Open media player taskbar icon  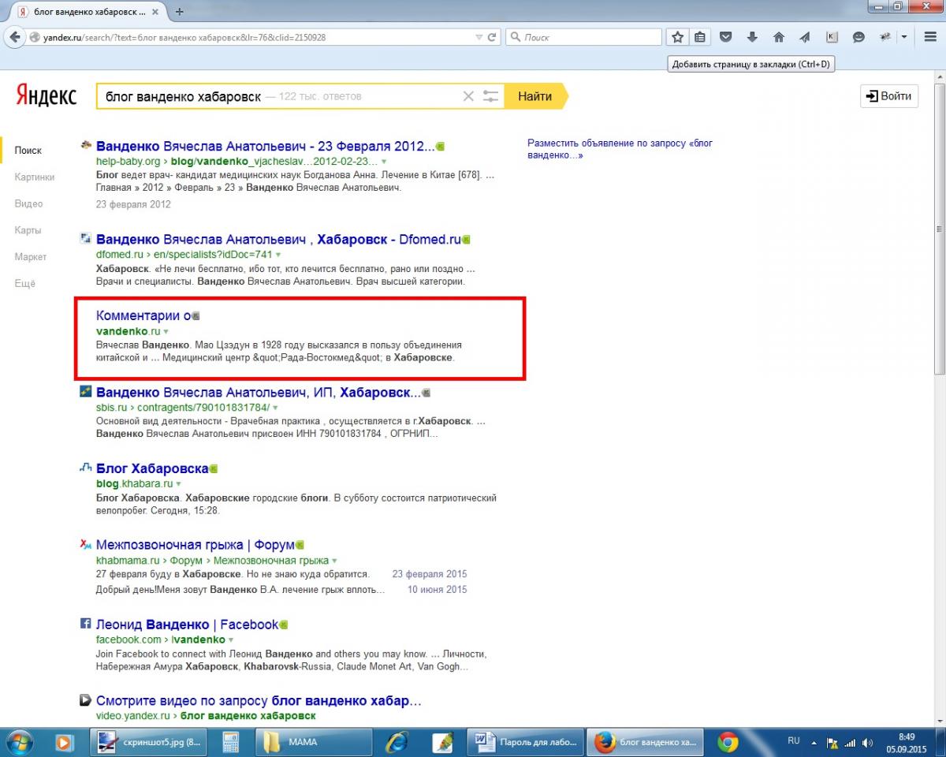[x=64, y=742]
